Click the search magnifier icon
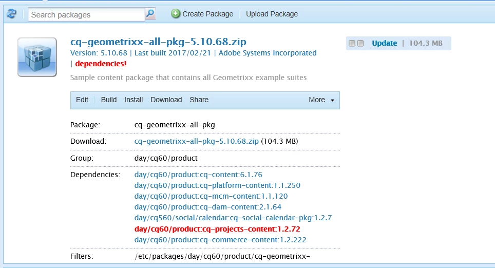 point(150,14)
